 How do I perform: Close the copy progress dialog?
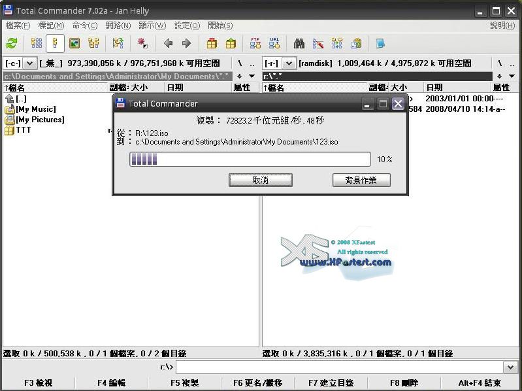click(x=398, y=104)
